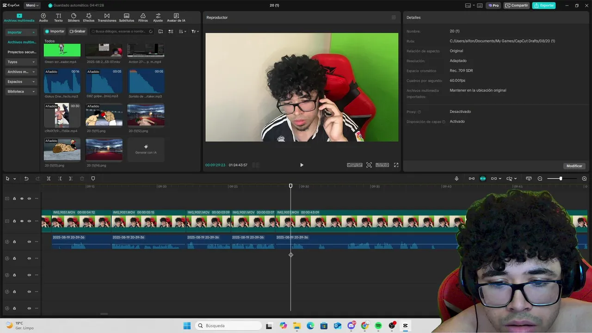Expand the Espacios section
The image size is (592, 333).
click(21, 81)
